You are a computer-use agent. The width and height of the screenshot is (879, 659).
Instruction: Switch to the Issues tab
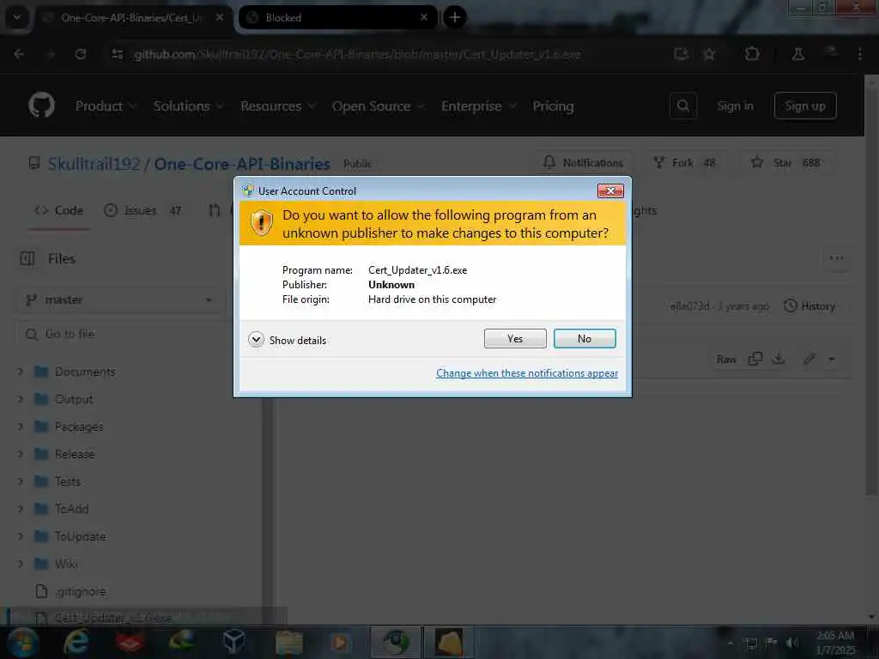point(142,211)
